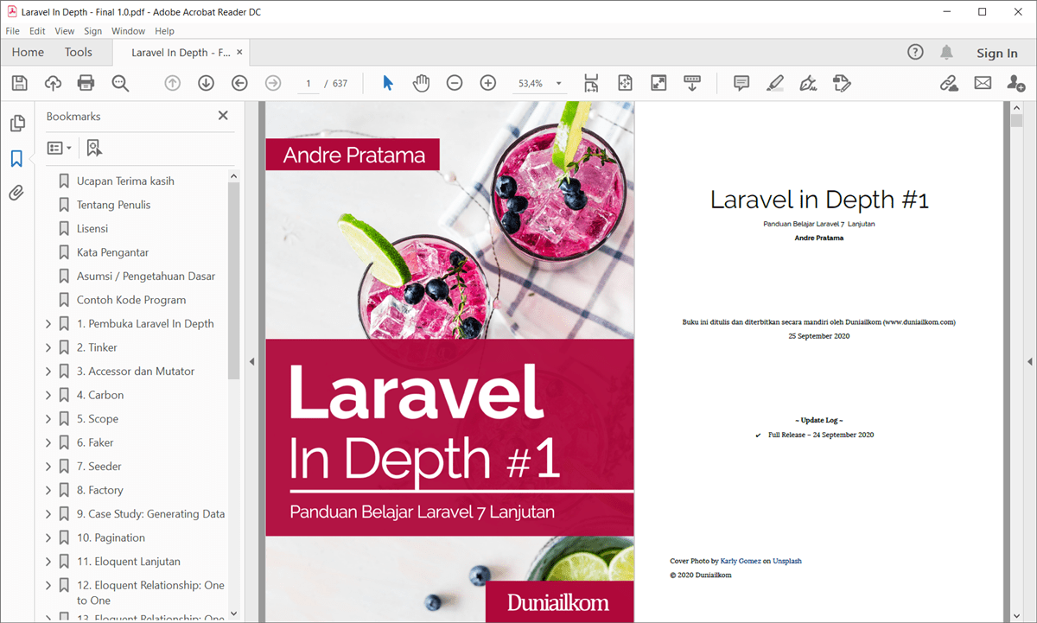Open the Help question mark icon
1037x623 pixels.
(x=915, y=52)
